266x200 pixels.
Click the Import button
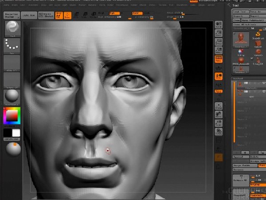[x=241, y=16]
